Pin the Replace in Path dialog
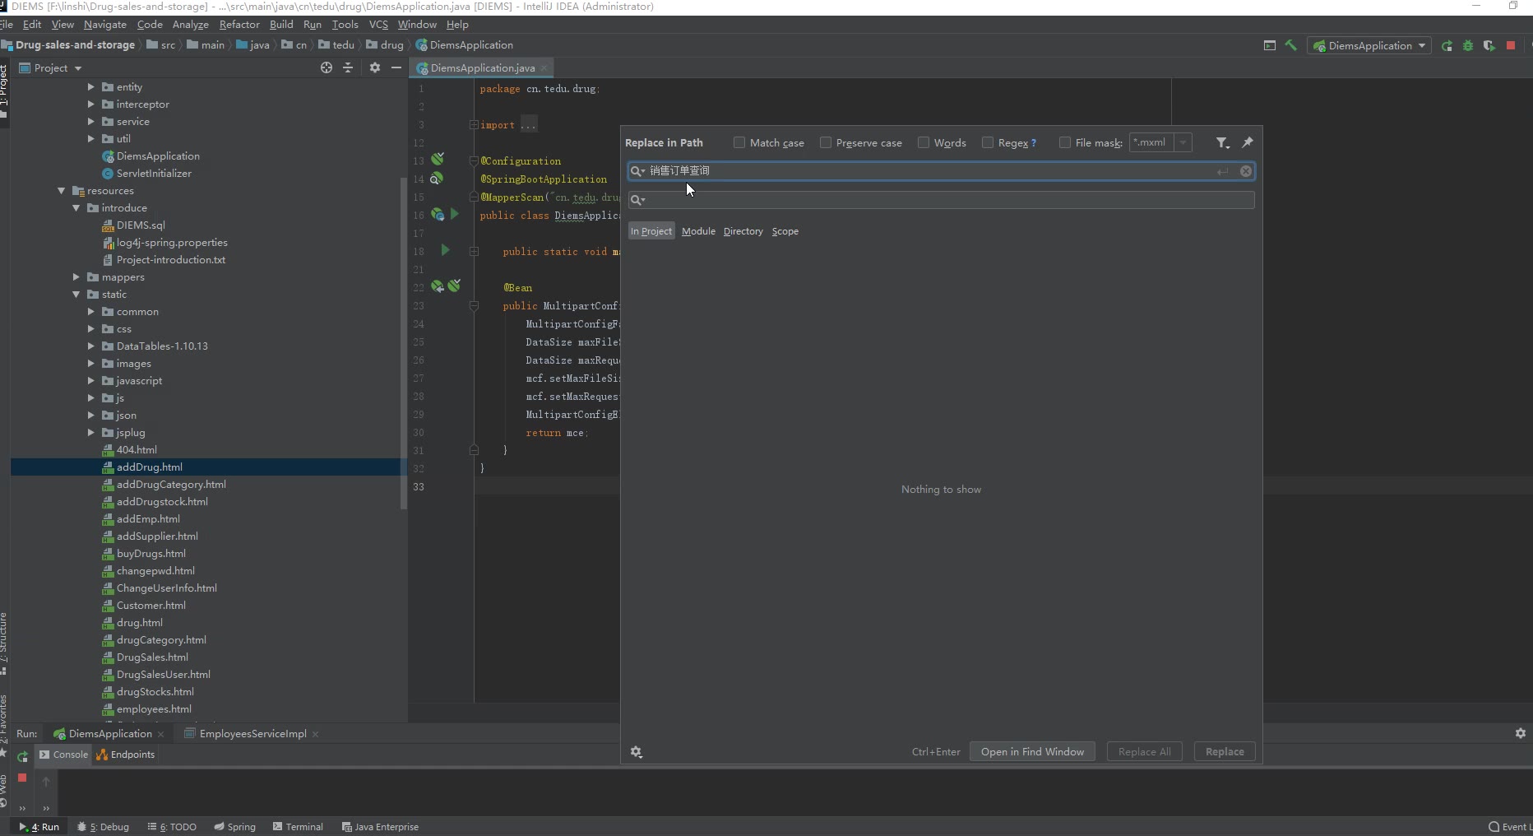This screenshot has width=1533, height=836. 1248,142
